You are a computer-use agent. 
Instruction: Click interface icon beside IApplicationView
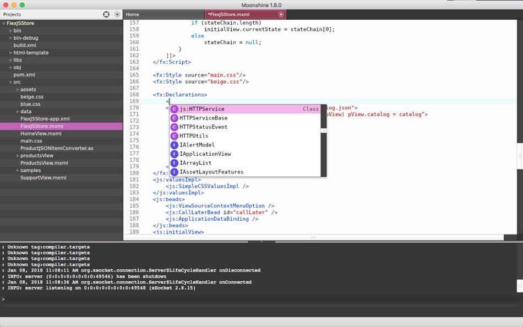[174, 154]
